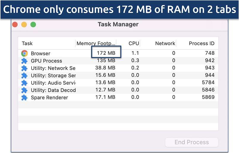Click the puzzle icon for Spare Renderer
Screen dimensions: 239x153
coord(24,98)
